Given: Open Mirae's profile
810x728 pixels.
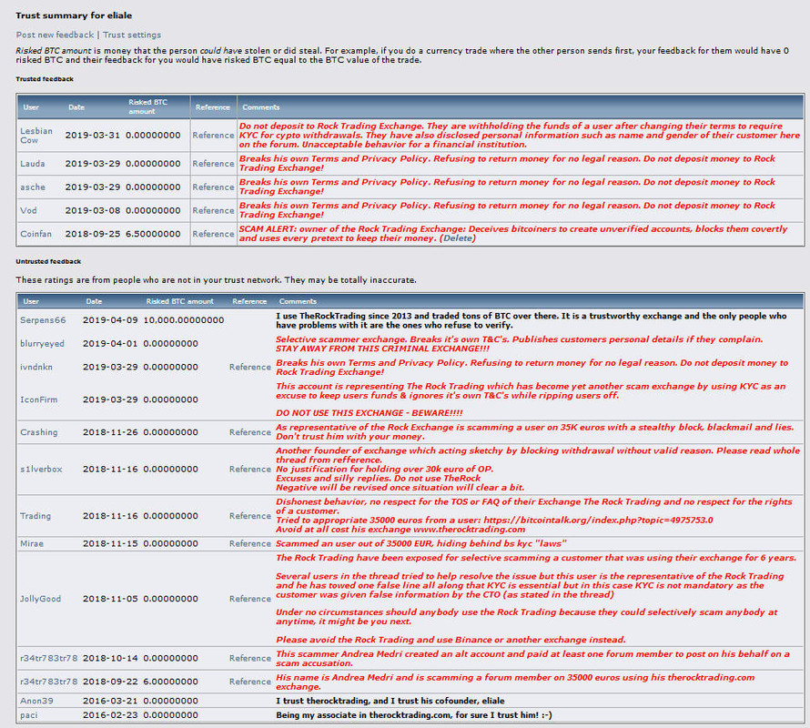Looking at the screenshot, I should 32,543.
